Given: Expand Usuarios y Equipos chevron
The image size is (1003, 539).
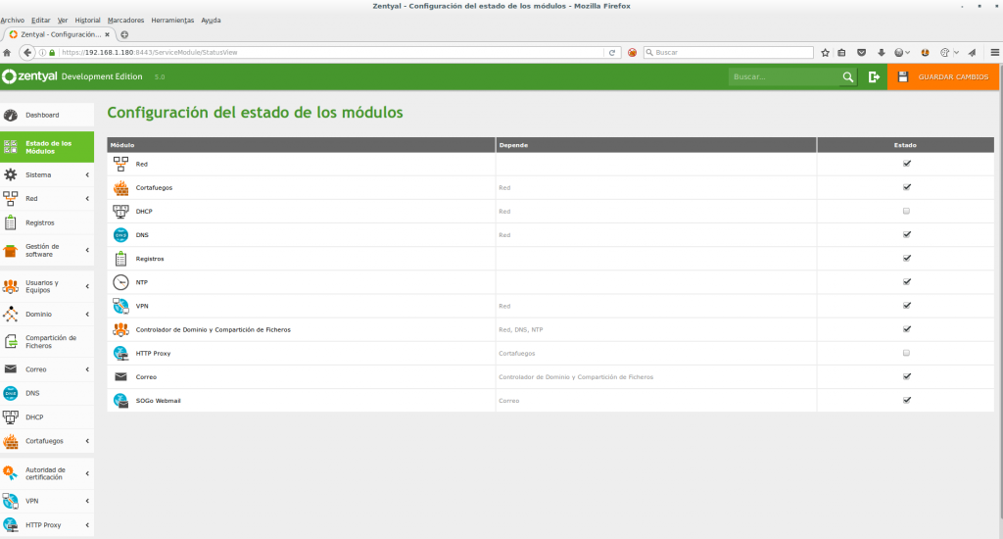Looking at the screenshot, I should coord(87,286).
